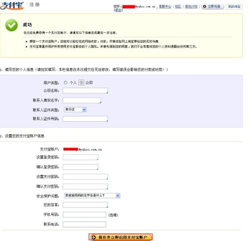Focus the 公司名称 input field
Viewport: 249px width, 241px height.
pyautogui.click(x=85, y=91)
